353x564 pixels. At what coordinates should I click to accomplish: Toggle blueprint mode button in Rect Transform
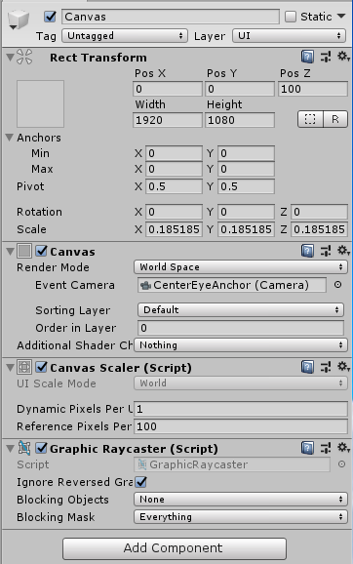pyautogui.click(x=310, y=119)
